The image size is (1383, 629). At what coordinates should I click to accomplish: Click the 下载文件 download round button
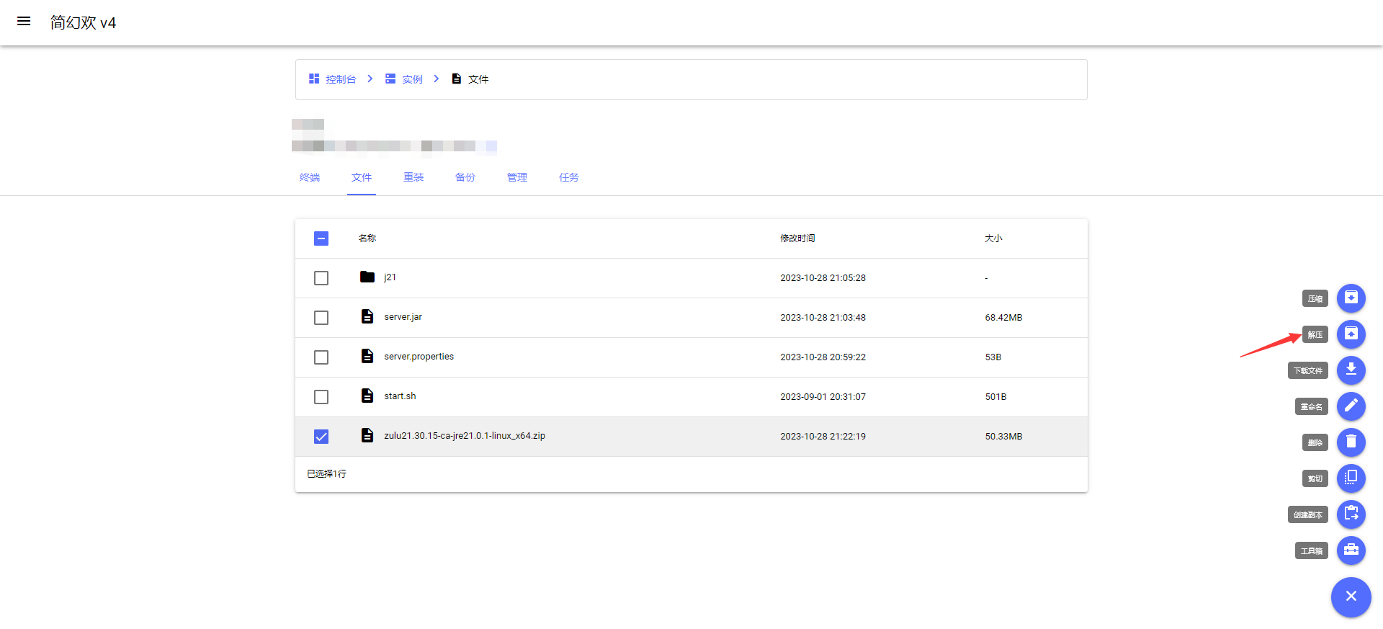[1351, 370]
